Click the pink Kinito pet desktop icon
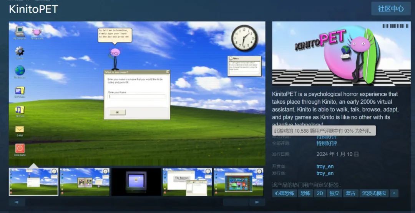This screenshot has height=213, width=415. click(x=37, y=33)
